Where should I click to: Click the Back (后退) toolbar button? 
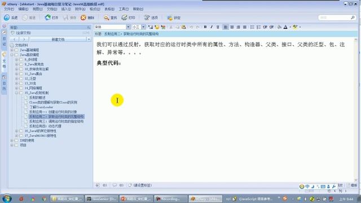tap(11, 17)
